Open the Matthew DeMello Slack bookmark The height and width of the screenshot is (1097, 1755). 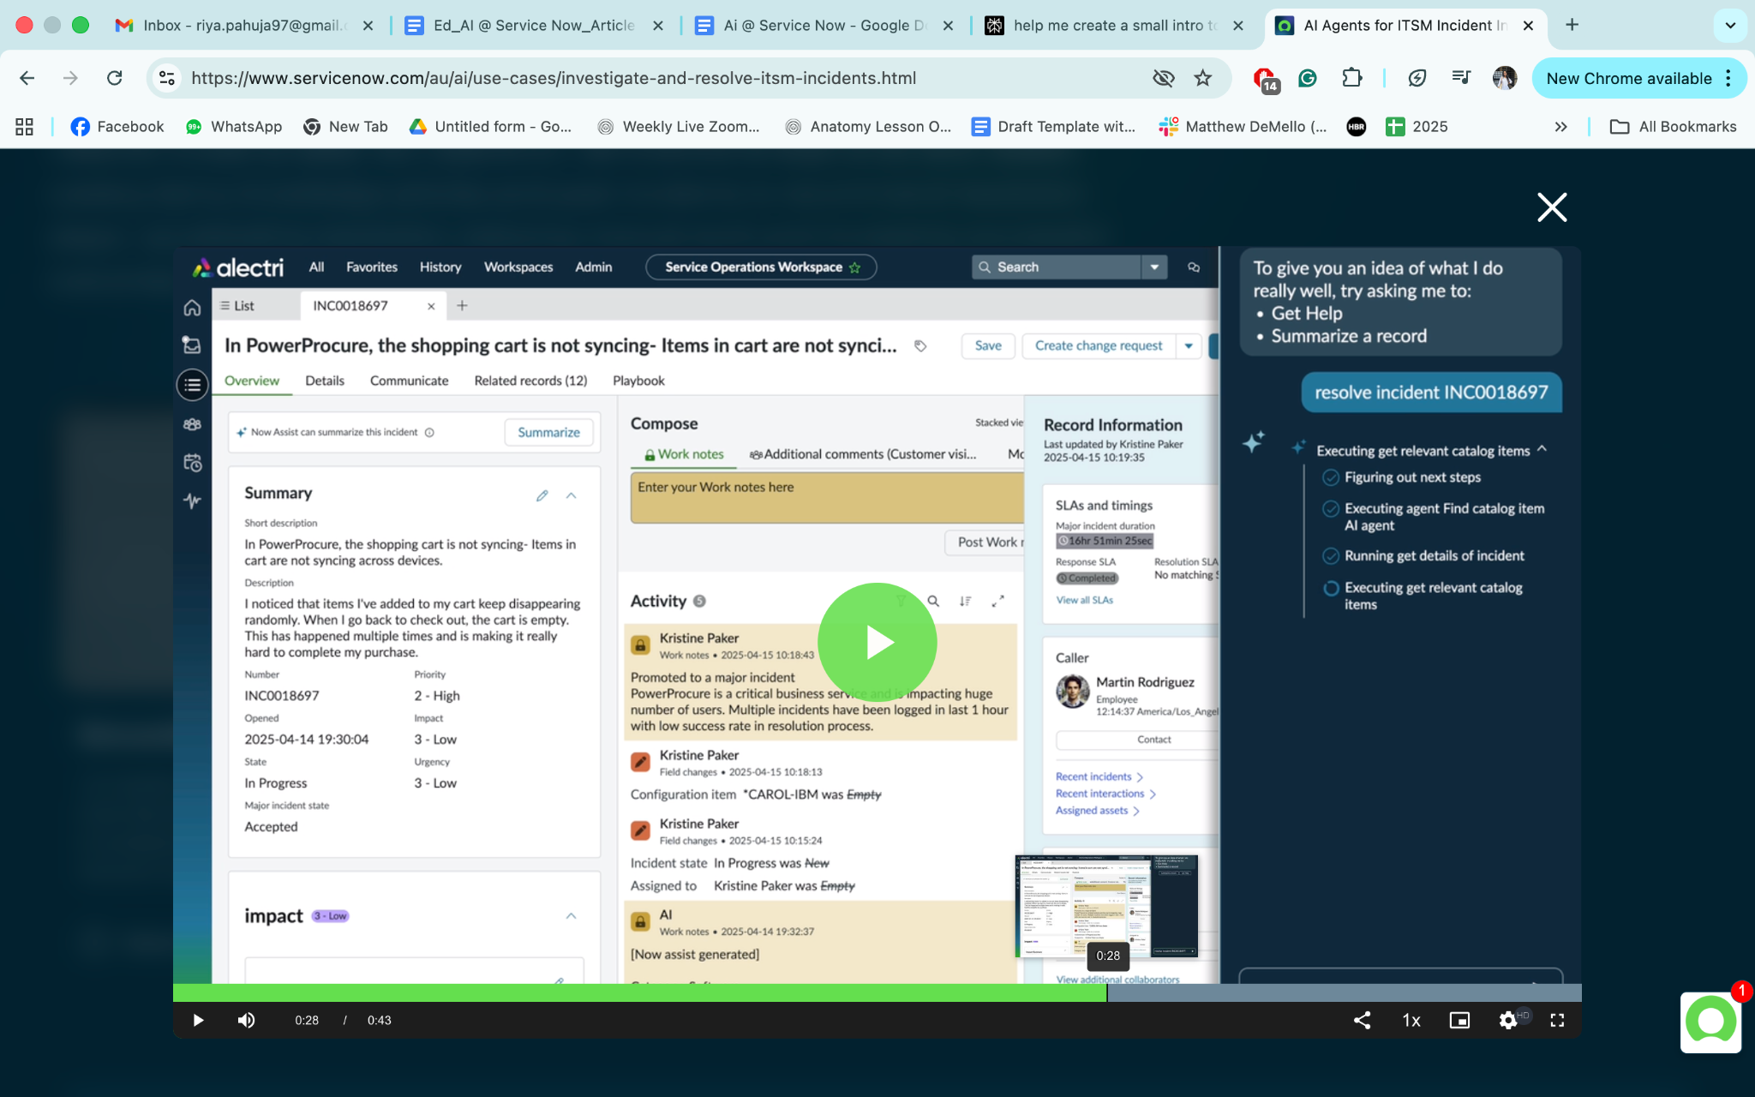[x=1243, y=127]
